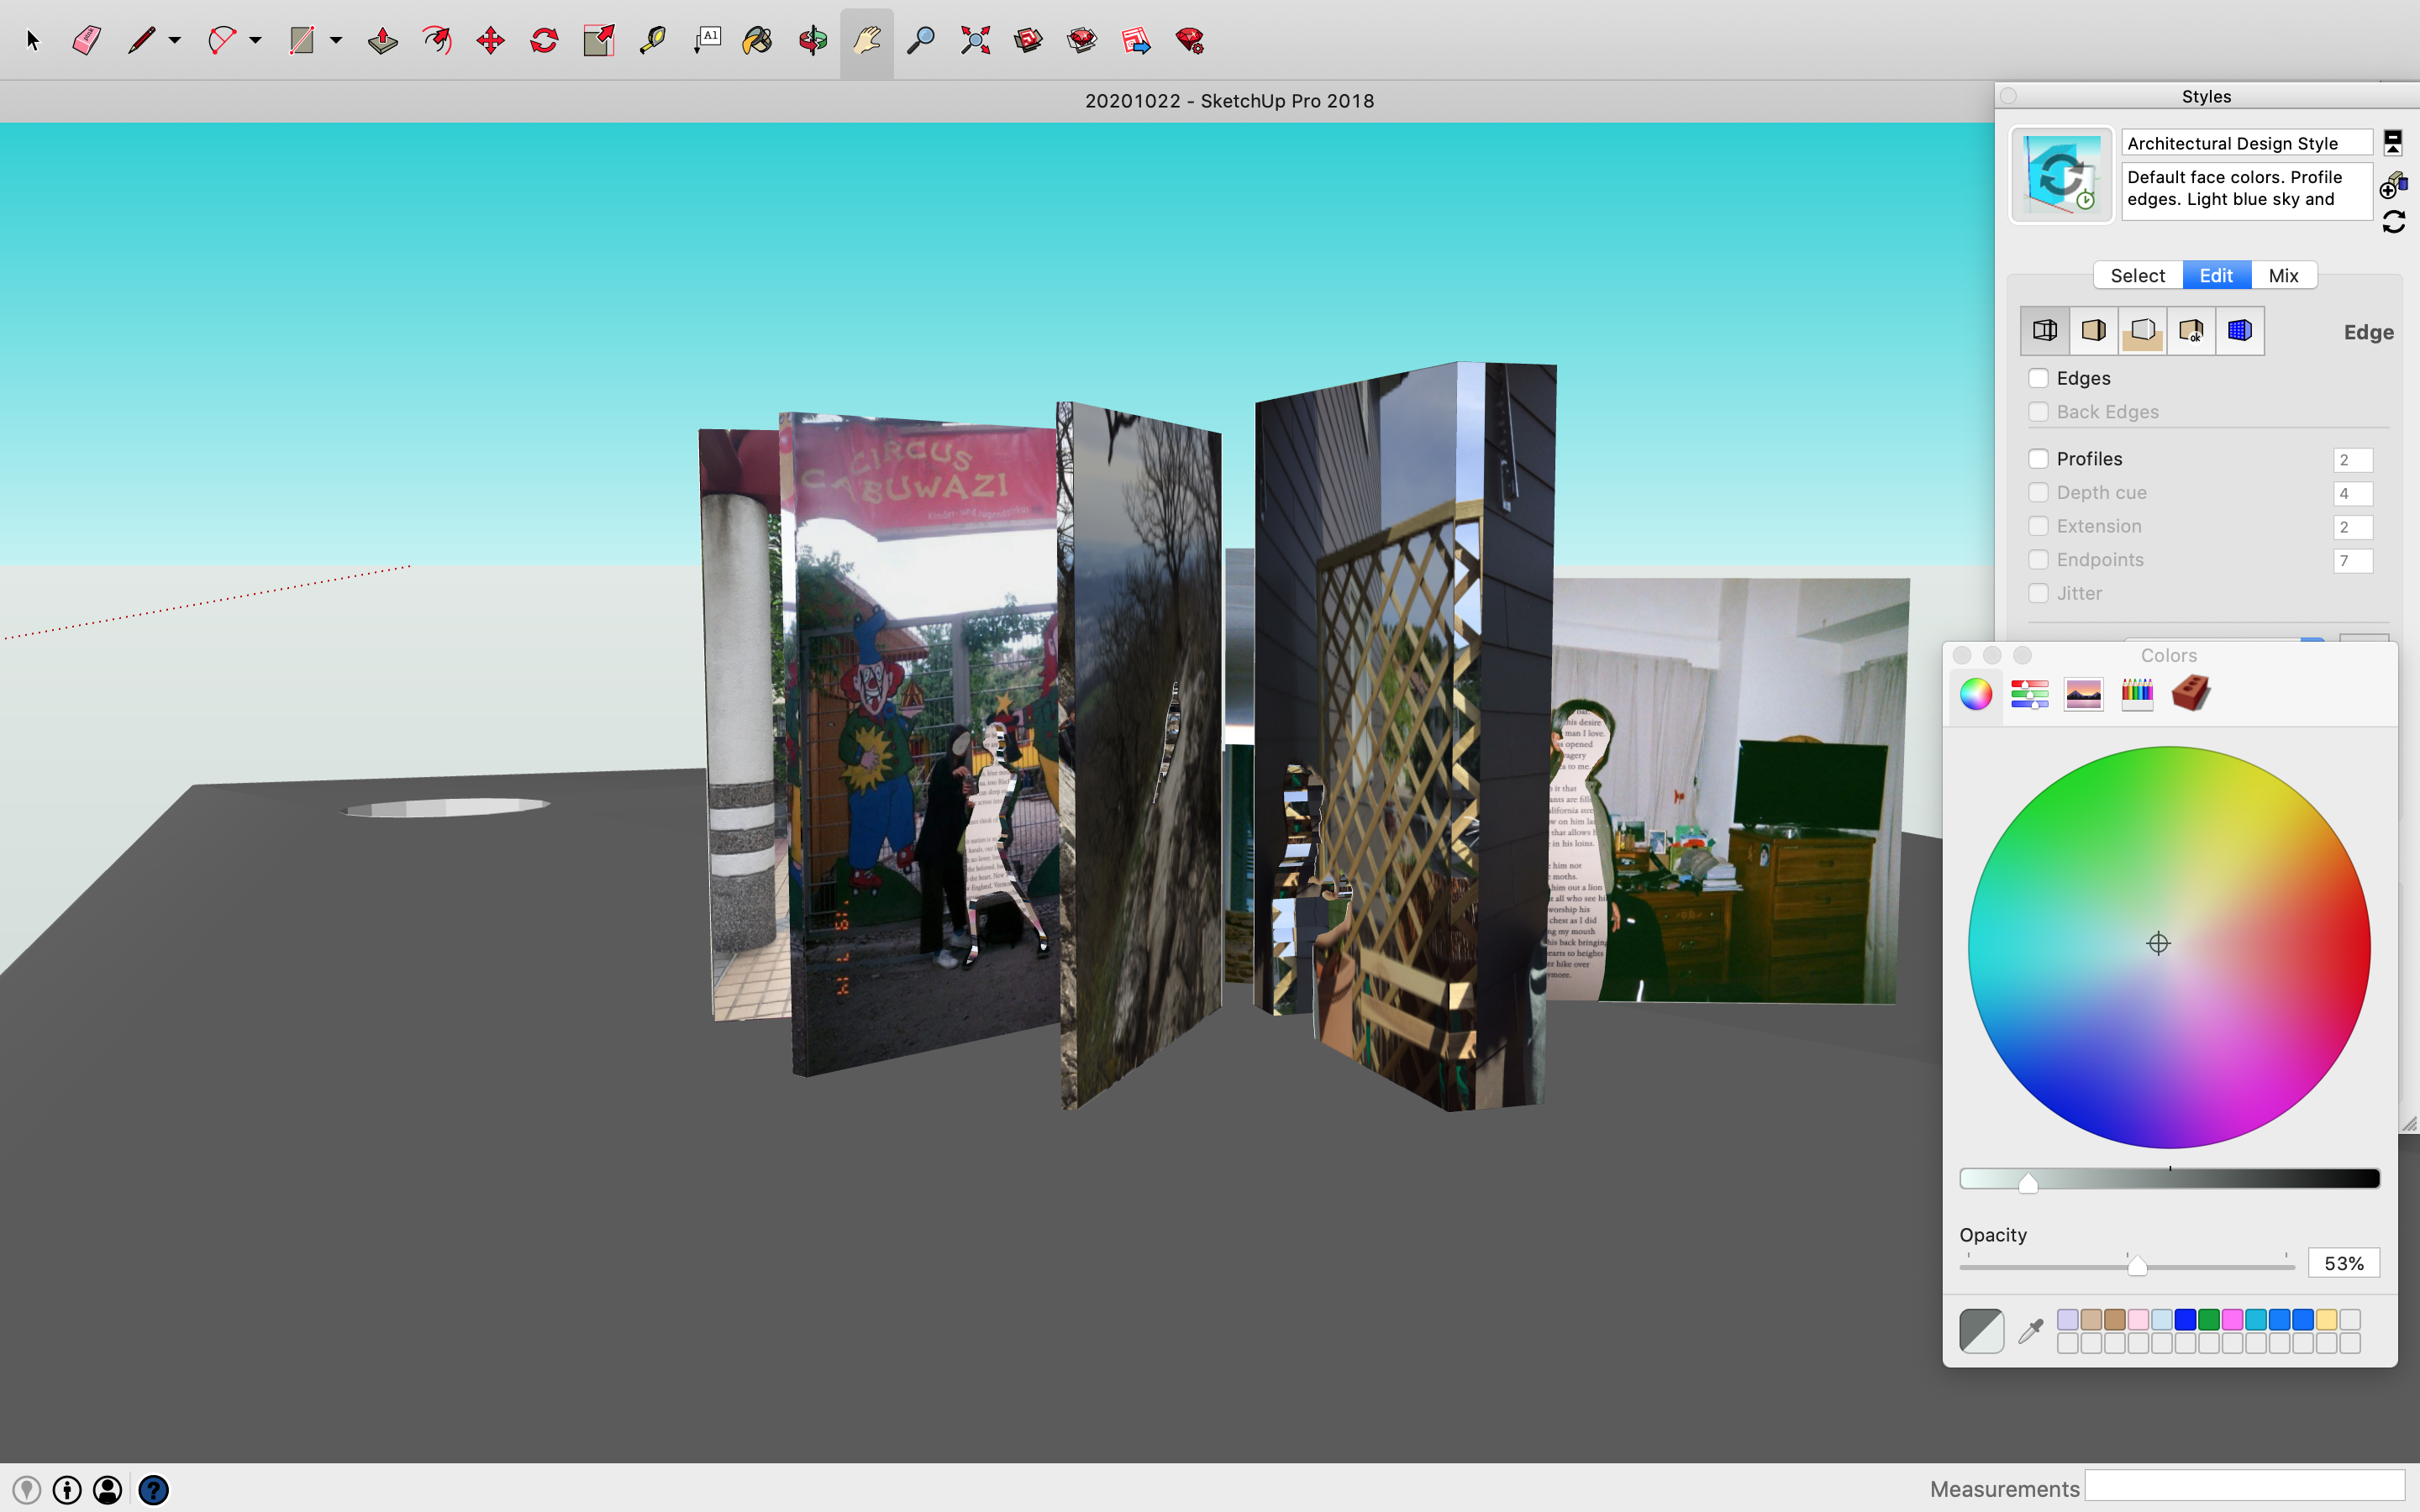Open Modeling Settings in Styles panel
Image resolution: width=2420 pixels, height=1512 pixels.
[x=2239, y=331]
